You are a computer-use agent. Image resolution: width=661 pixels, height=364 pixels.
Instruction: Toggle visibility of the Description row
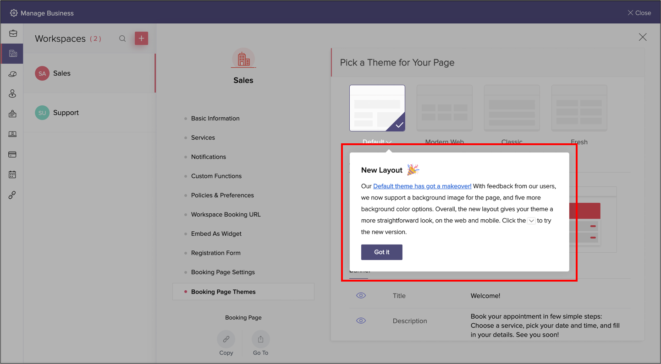pyautogui.click(x=361, y=321)
